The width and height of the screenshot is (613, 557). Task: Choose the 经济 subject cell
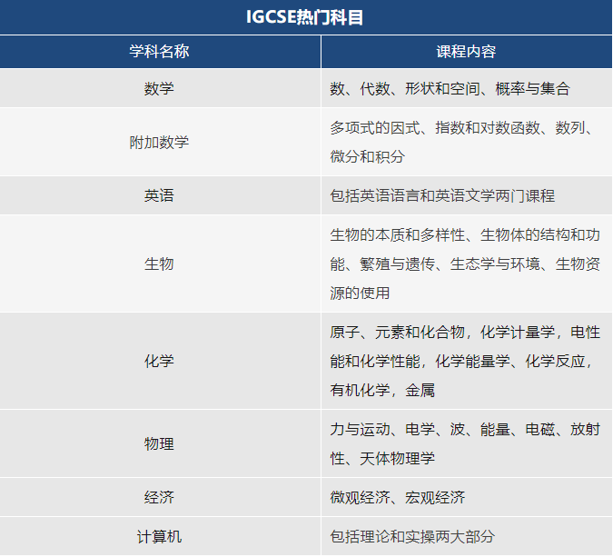pyautogui.click(x=160, y=497)
